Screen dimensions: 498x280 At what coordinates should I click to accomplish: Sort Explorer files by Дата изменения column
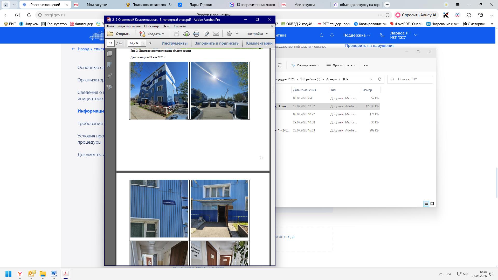click(305, 90)
